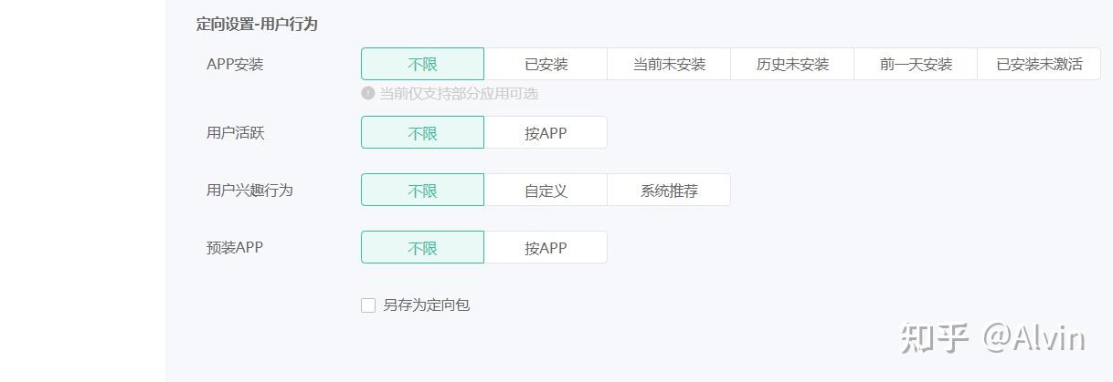Set 用户兴趣行为 to 不限
The image size is (1113, 382).
pos(422,191)
